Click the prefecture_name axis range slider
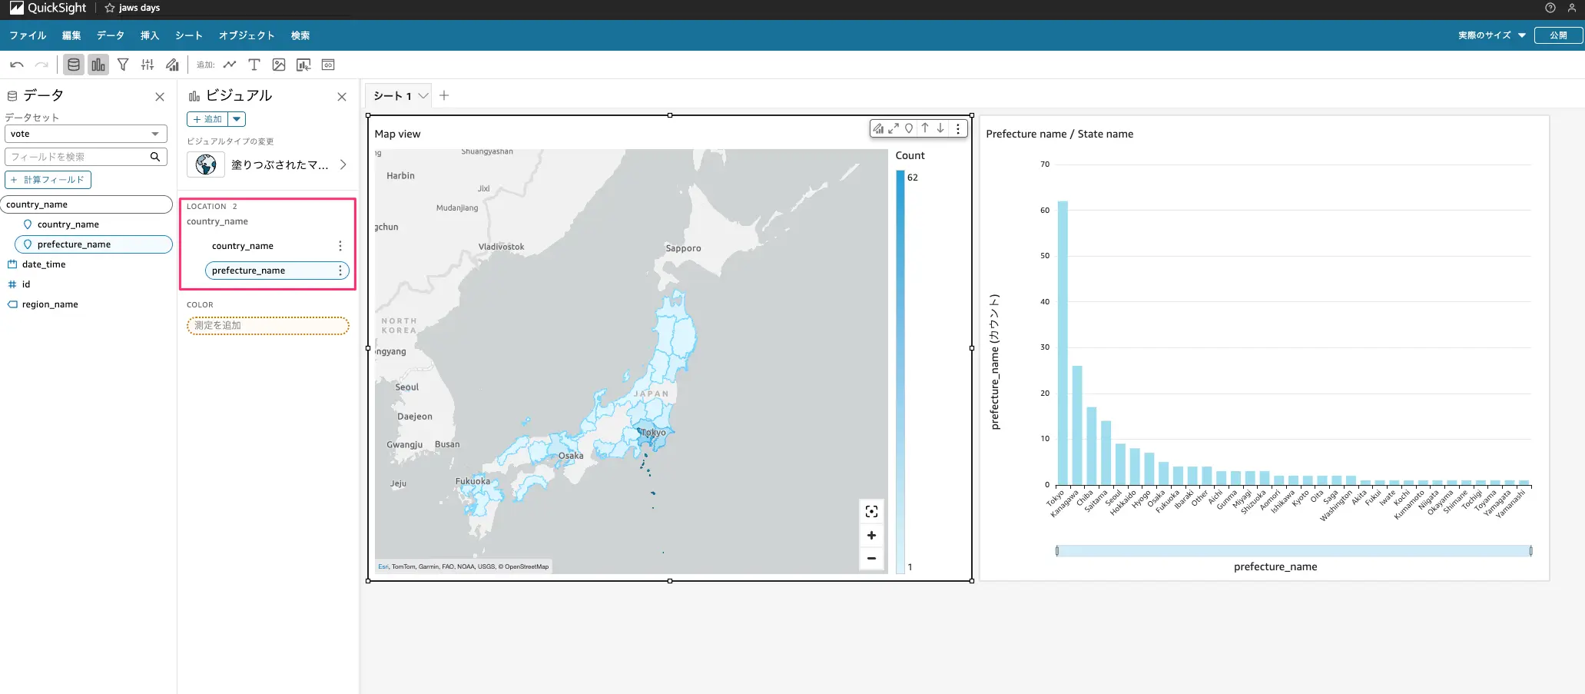The height and width of the screenshot is (694, 1585). point(1294,551)
